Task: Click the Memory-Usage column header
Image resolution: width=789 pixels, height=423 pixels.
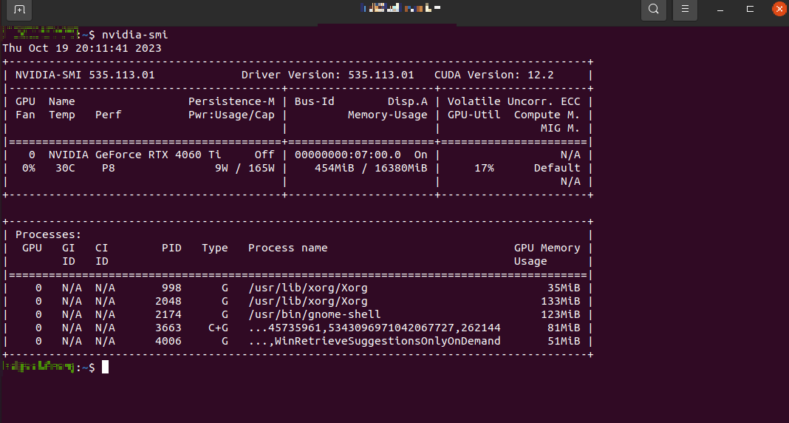Action: point(387,115)
